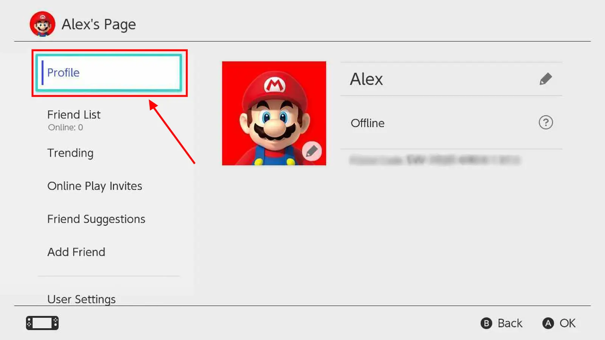Edit nickname using pencil icon beside Alex
This screenshot has width=605, height=340.
click(x=546, y=79)
